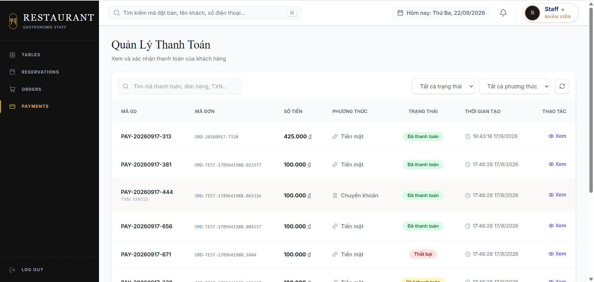Click the TRẠNG THÁI column header
594x282 pixels.
click(423, 112)
